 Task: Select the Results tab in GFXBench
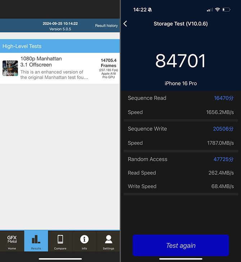(36, 241)
